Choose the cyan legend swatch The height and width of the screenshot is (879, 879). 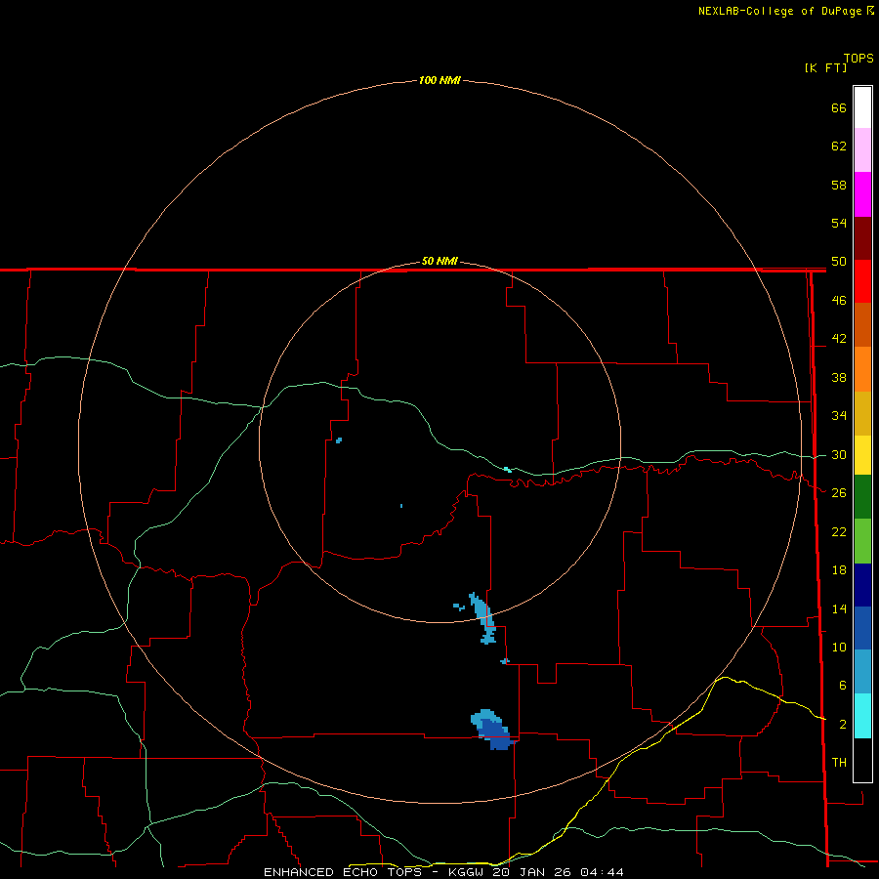click(862, 715)
